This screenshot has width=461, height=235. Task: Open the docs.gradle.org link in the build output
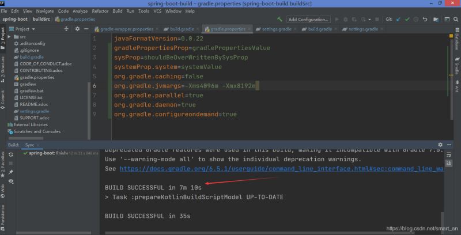tap(281, 169)
